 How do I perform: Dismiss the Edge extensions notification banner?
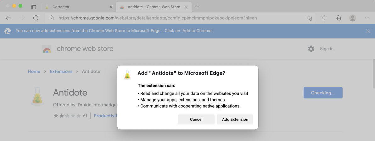point(368,31)
